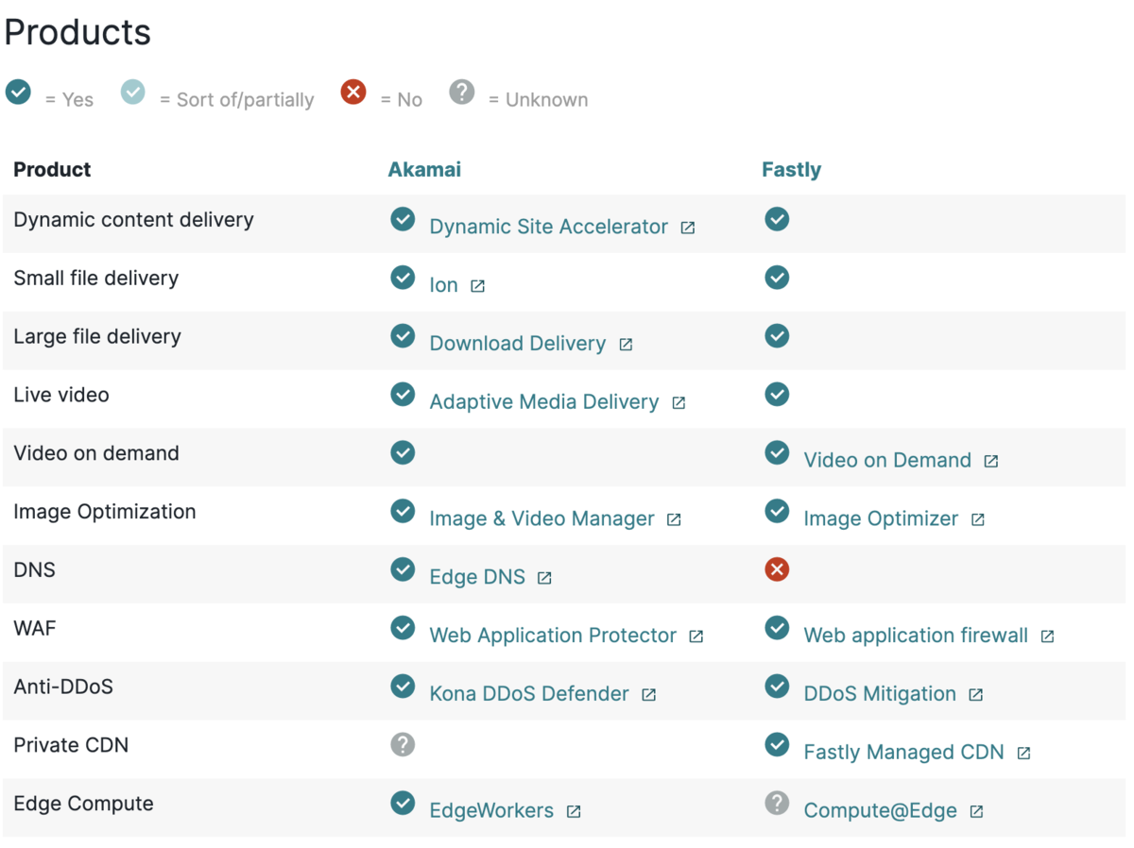This screenshot has width=1134, height=848.
Task: Click Fastly's unknown icon for Edge Compute
Action: coord(777,803)
